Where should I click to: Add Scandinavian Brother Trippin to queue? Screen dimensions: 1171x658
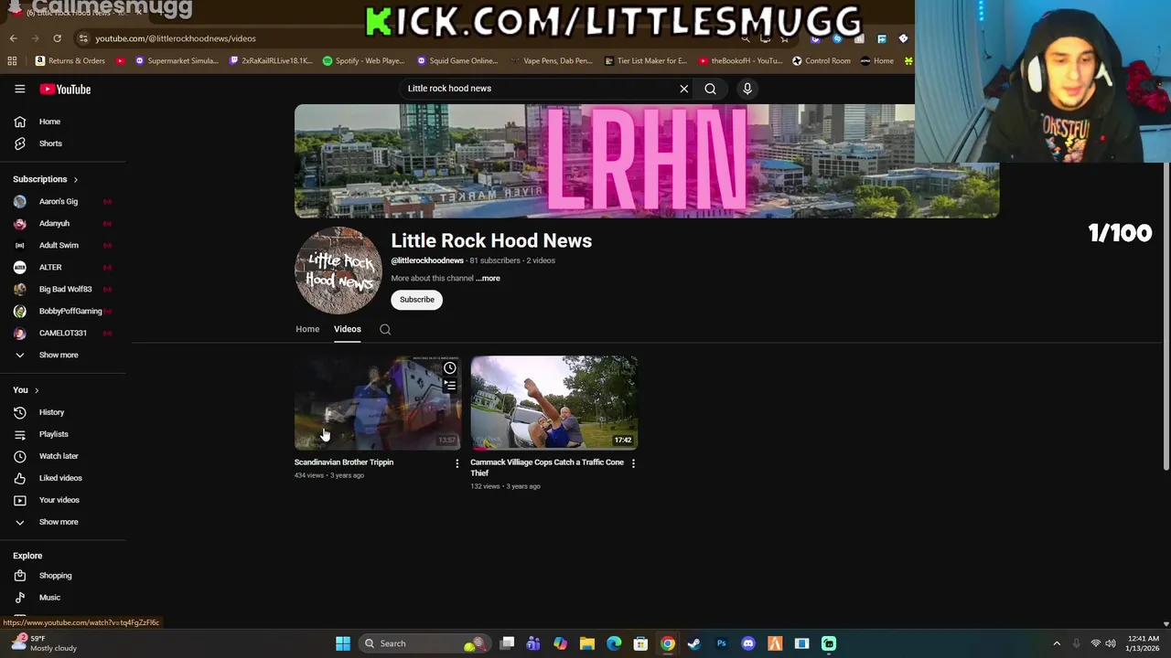pyautogui.click(x=449, y=386)
